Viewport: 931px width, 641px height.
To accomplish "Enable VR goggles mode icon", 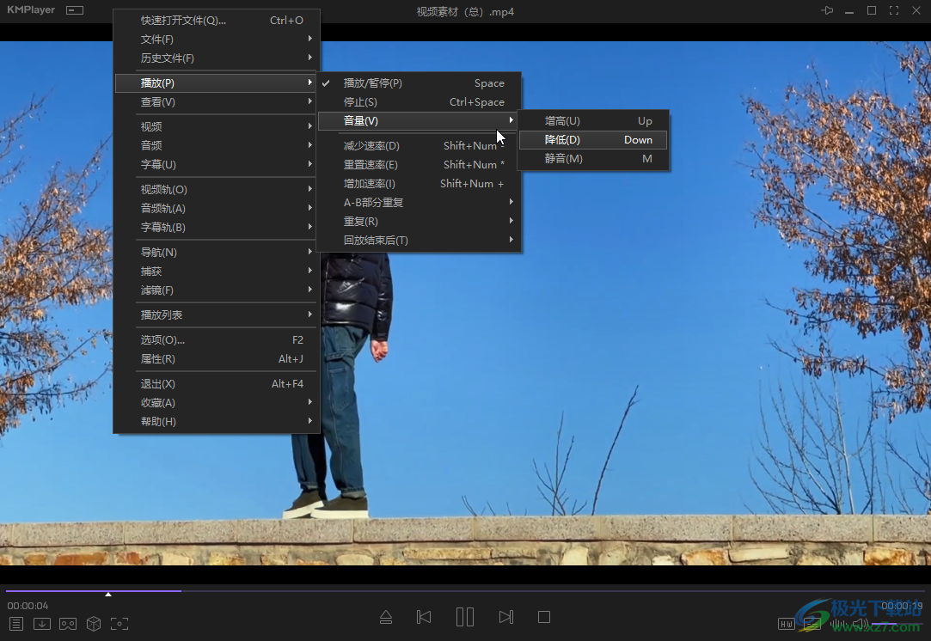I will tap(68, 624).
